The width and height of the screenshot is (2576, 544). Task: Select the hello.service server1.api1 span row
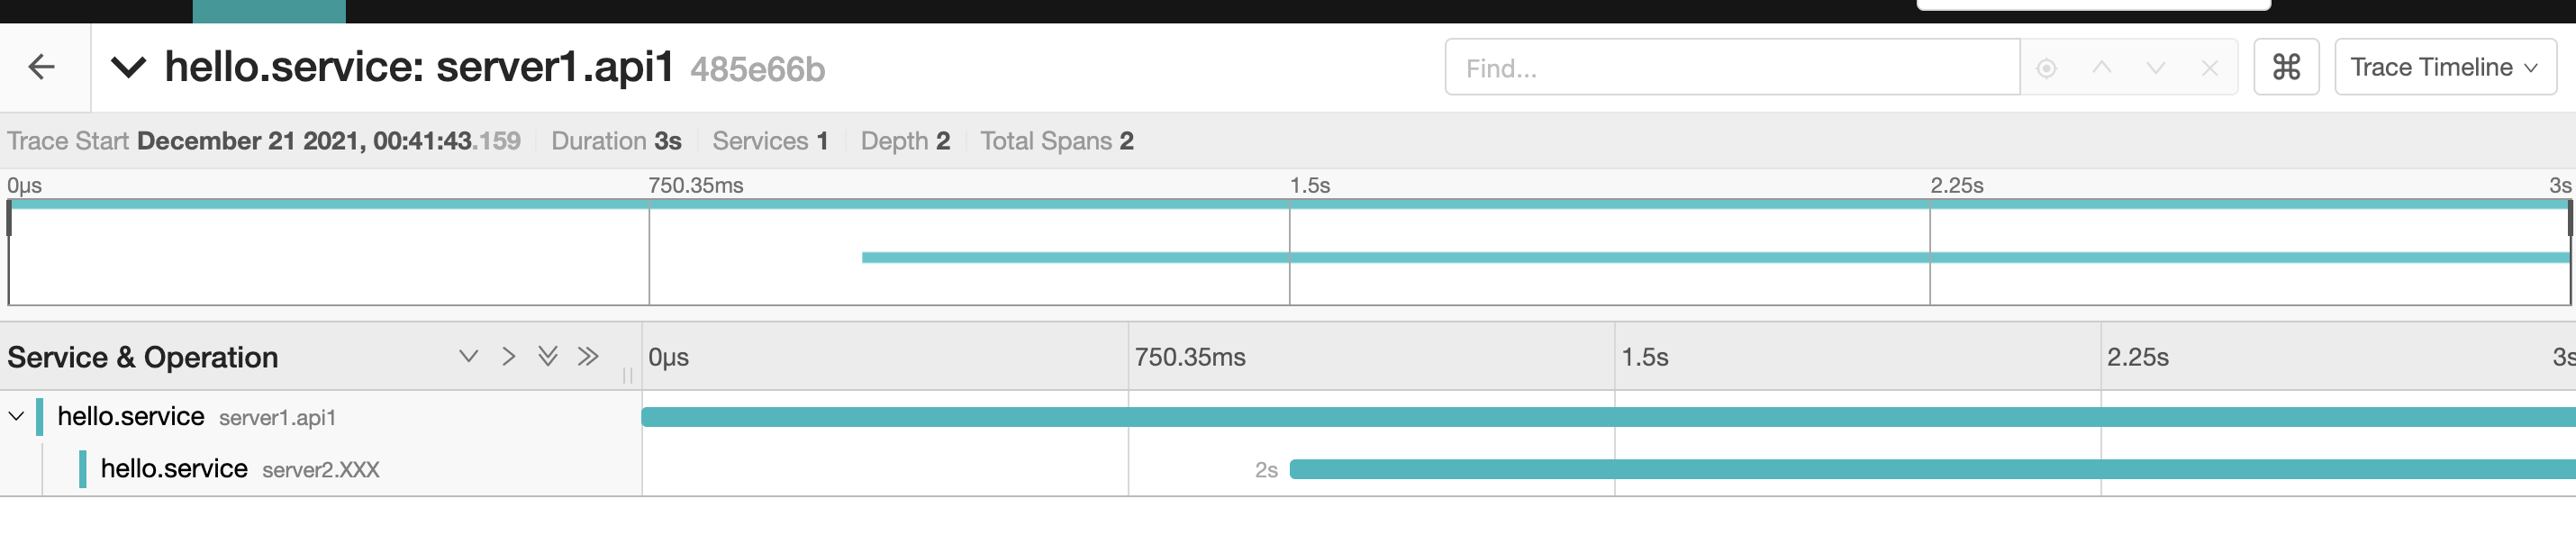pyautogui.click(x=320, y=416)
